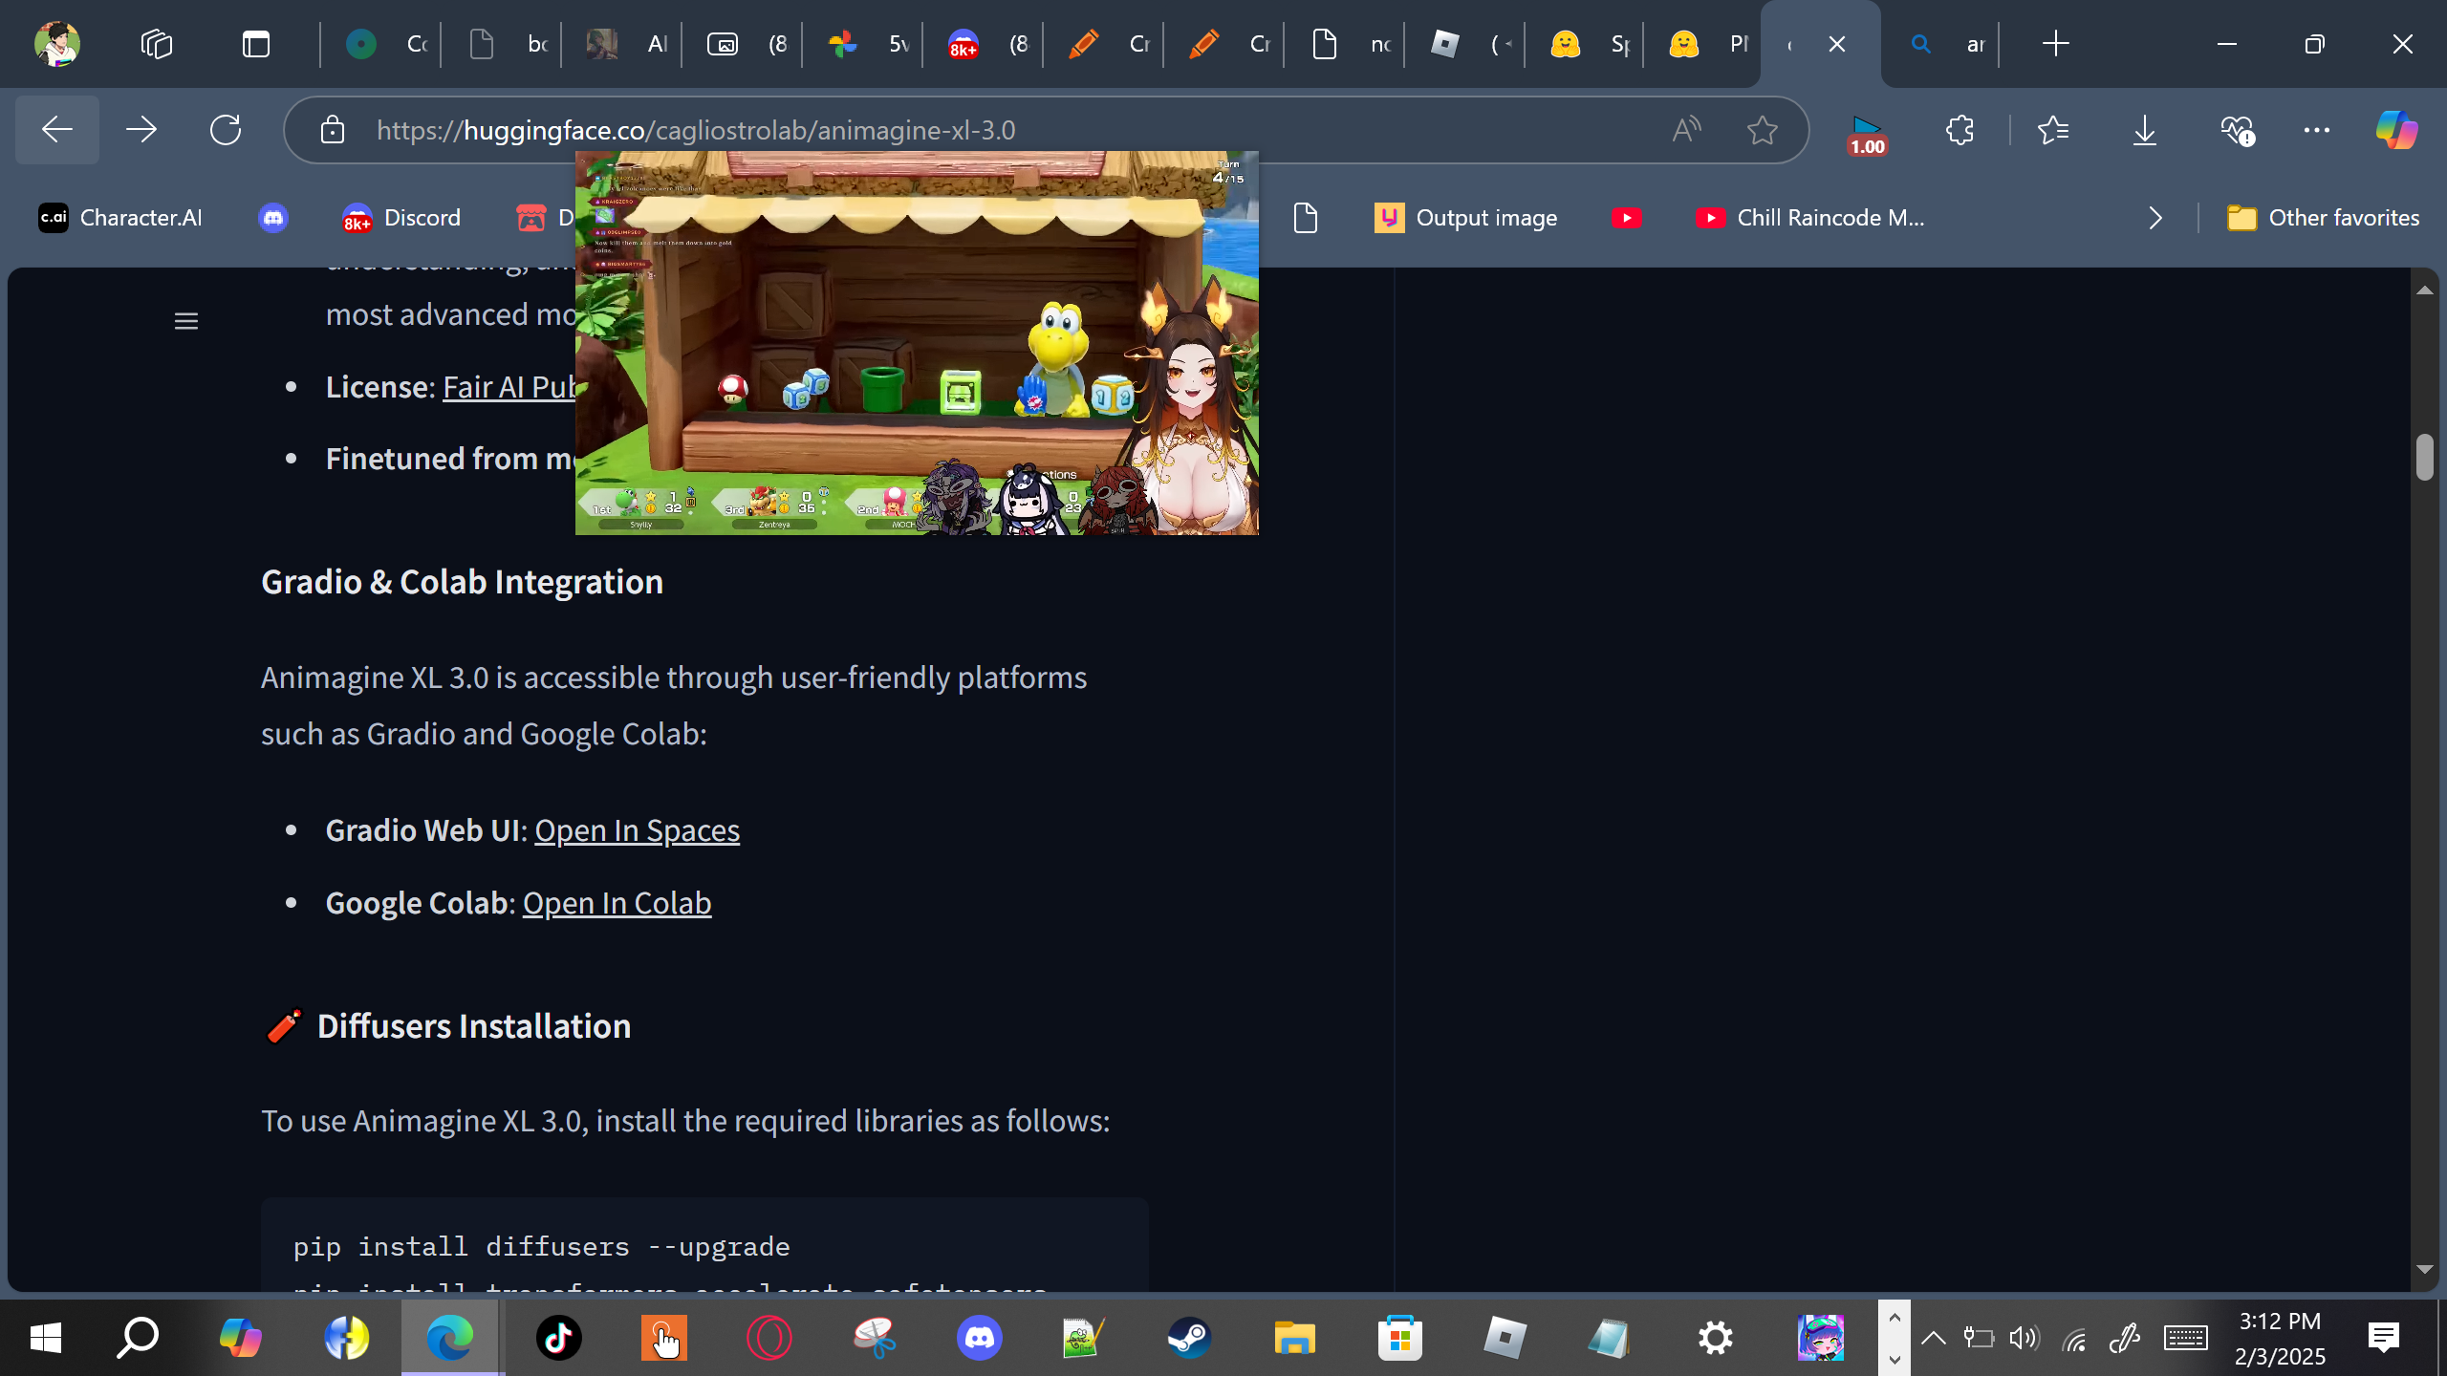This screenshot has width=2447, height=1376.
Task: Open the notification center
Action: point(2384,1338)
